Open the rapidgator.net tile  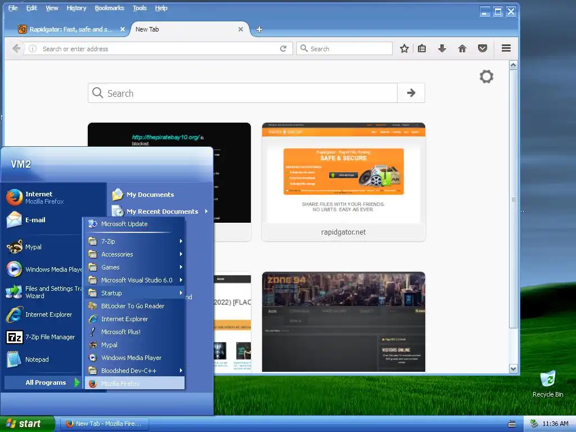(344, 182)
